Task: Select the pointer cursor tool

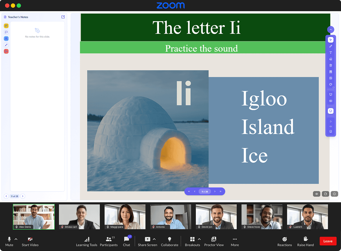Action: [330, 40]
